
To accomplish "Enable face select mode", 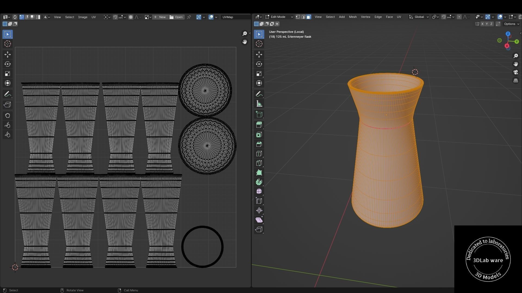I will [x=309, y=17].
